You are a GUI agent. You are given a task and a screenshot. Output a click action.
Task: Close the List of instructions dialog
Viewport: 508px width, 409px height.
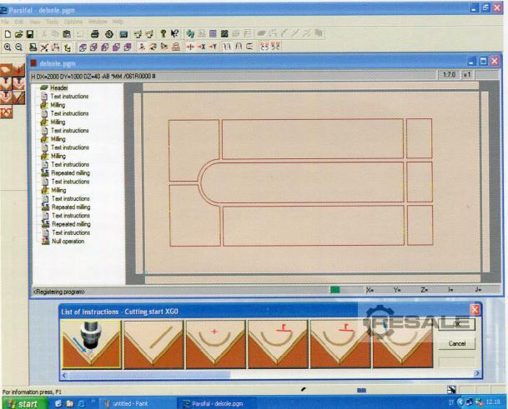point(475,310)
